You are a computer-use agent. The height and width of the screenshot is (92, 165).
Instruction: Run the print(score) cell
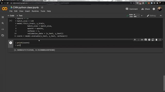pyautogui.click(x=11, y=43)
